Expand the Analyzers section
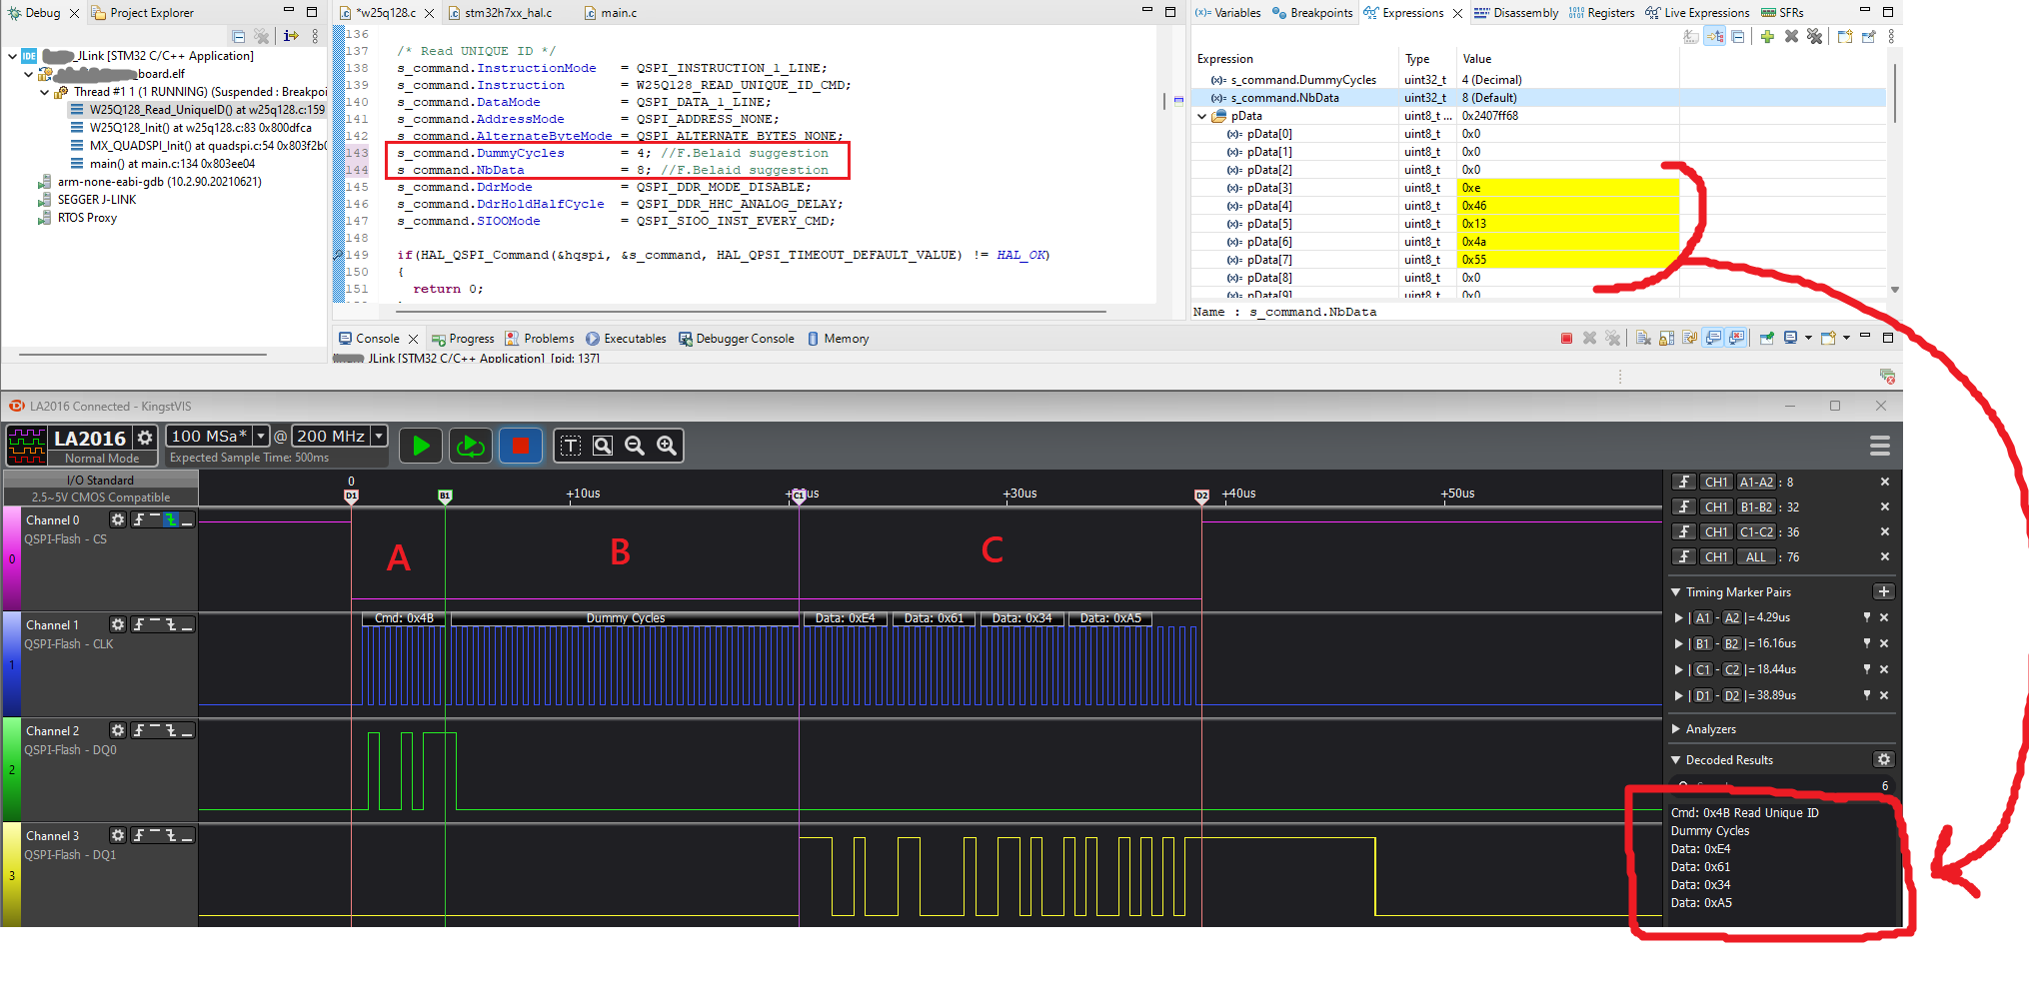Image resolution: width=2029 pixels, height=1005 pixels. click(x=1676, y=729)
